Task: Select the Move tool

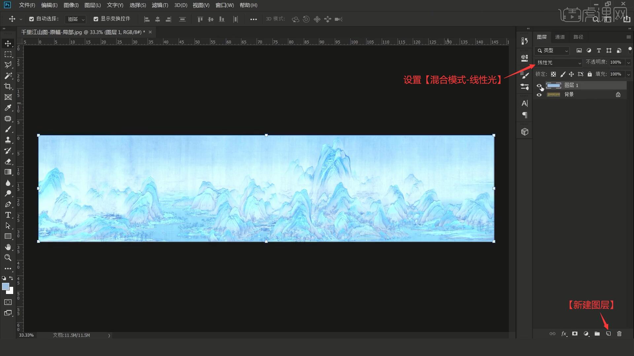Action: coord(8,44)
